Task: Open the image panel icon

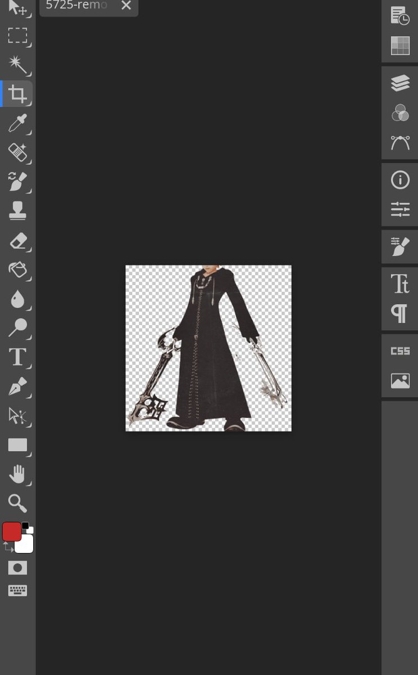Action: (400, 381)
